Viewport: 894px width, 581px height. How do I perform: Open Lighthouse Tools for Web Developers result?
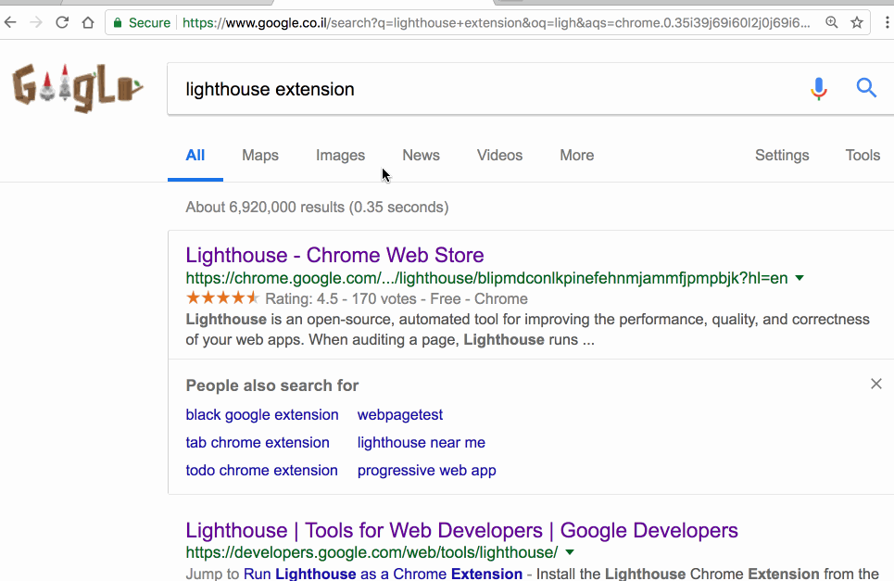click(x=462, y=530)
